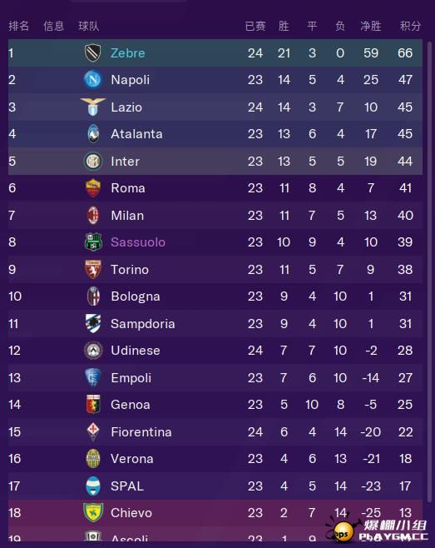Click the Atalanta club badge
435x548 pixels.
tap(93, 134)
